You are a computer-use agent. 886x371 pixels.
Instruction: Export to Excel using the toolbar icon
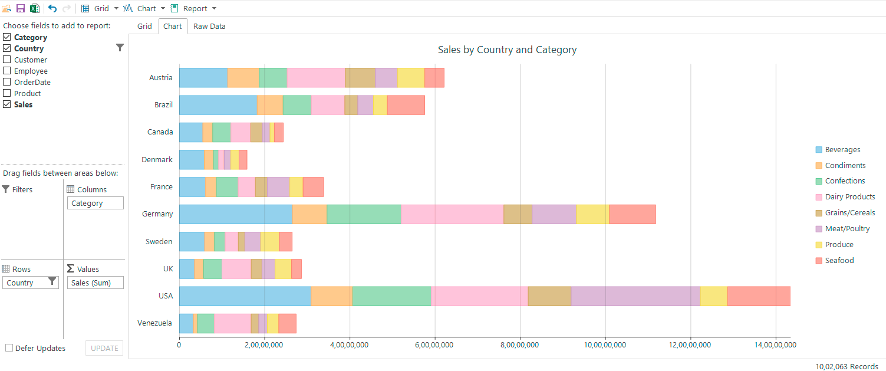35,8
